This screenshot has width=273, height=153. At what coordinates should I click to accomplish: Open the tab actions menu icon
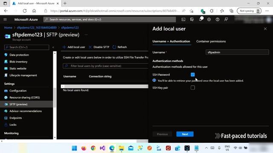[5, 3]
